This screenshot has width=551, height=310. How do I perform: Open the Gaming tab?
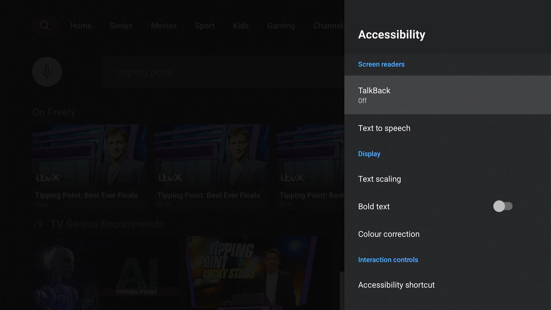pos(281,26)
